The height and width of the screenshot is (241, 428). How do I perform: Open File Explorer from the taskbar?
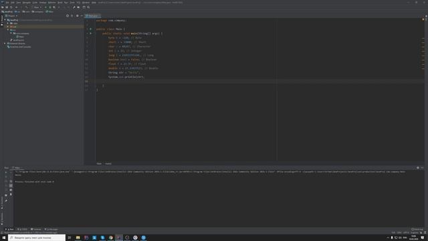click(78, 238)
